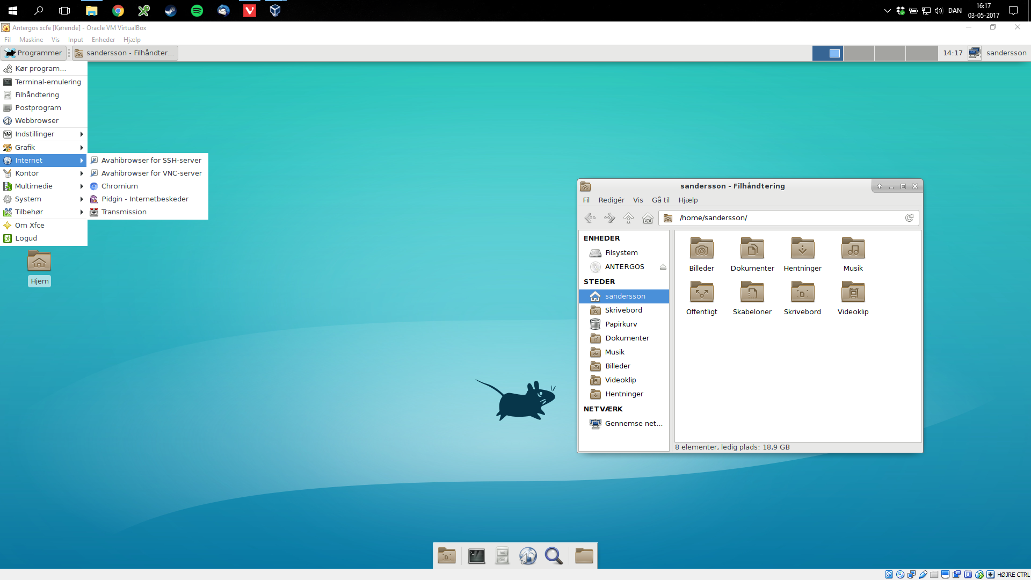Expand the Multimedie submenu
Screen dimensions: 1031x580
point(43,186)
